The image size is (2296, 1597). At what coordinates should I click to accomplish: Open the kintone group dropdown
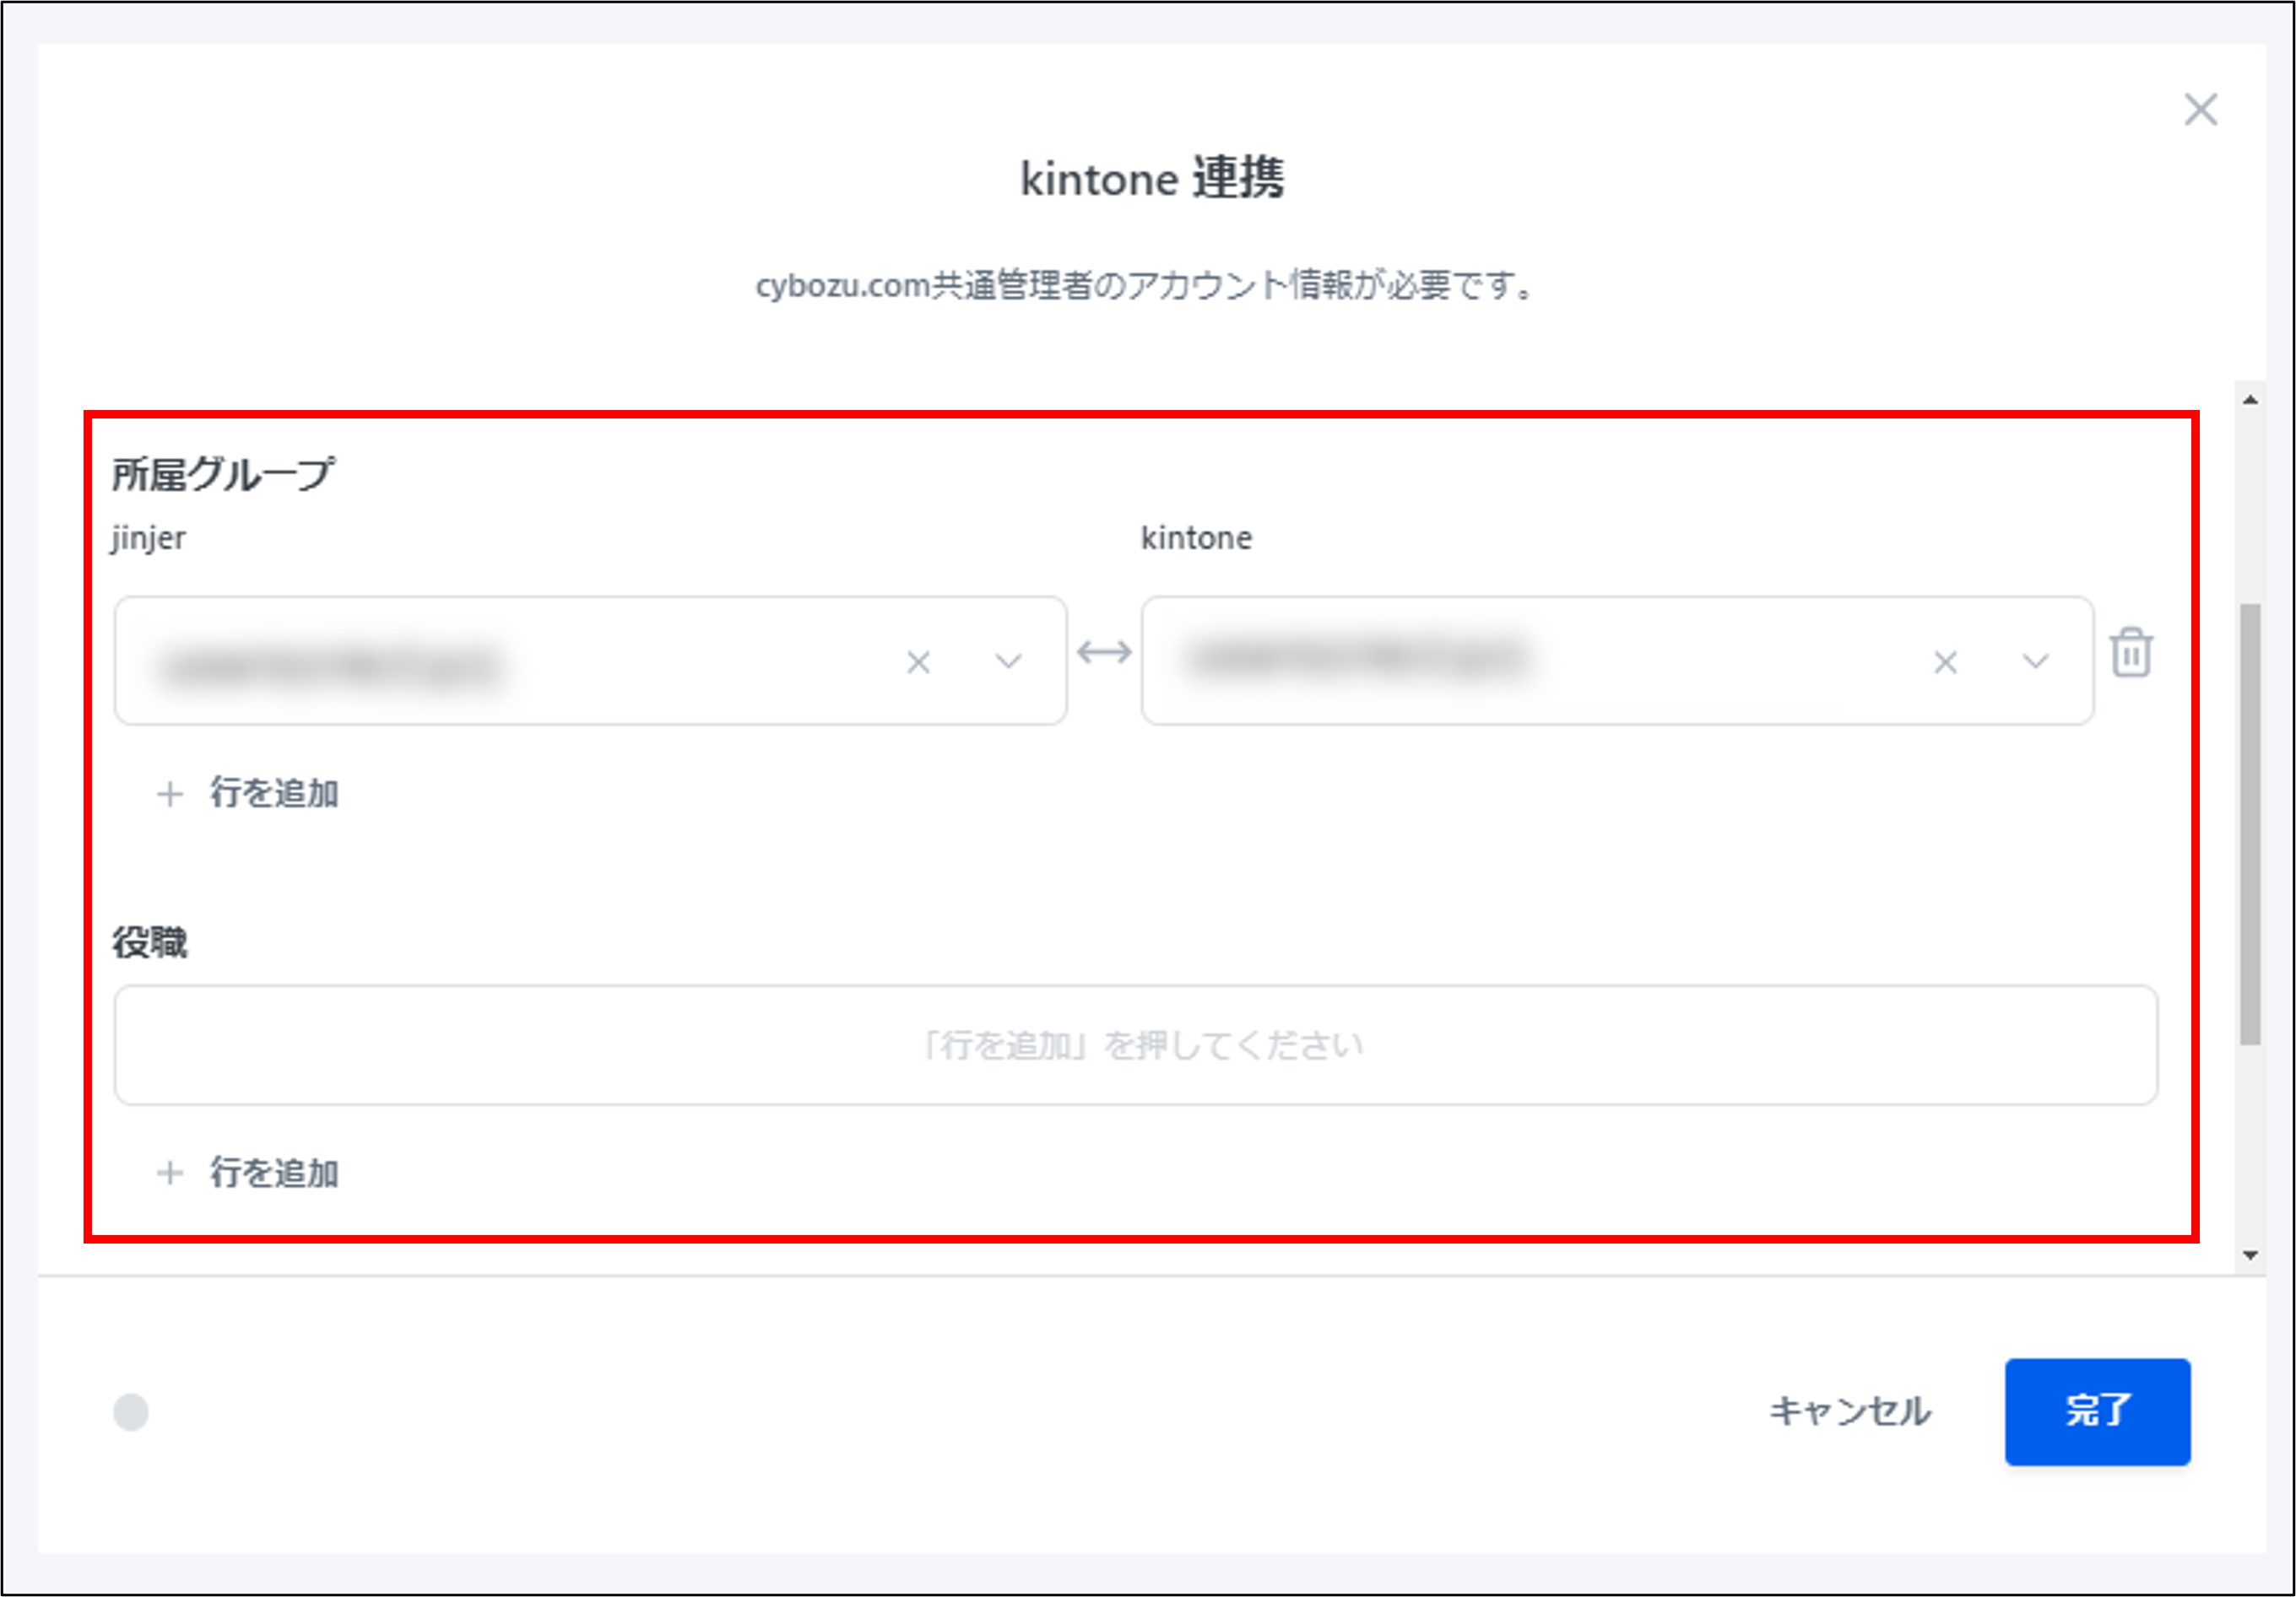click(2034, 661)
